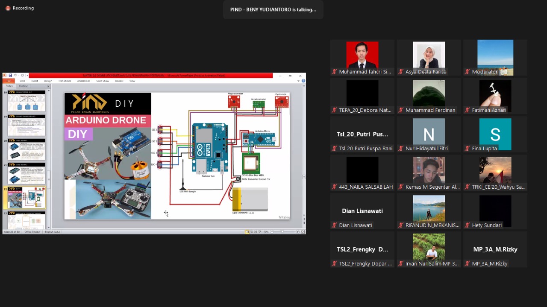Switch to the Slides pane tab

click(x=9, y=86)
